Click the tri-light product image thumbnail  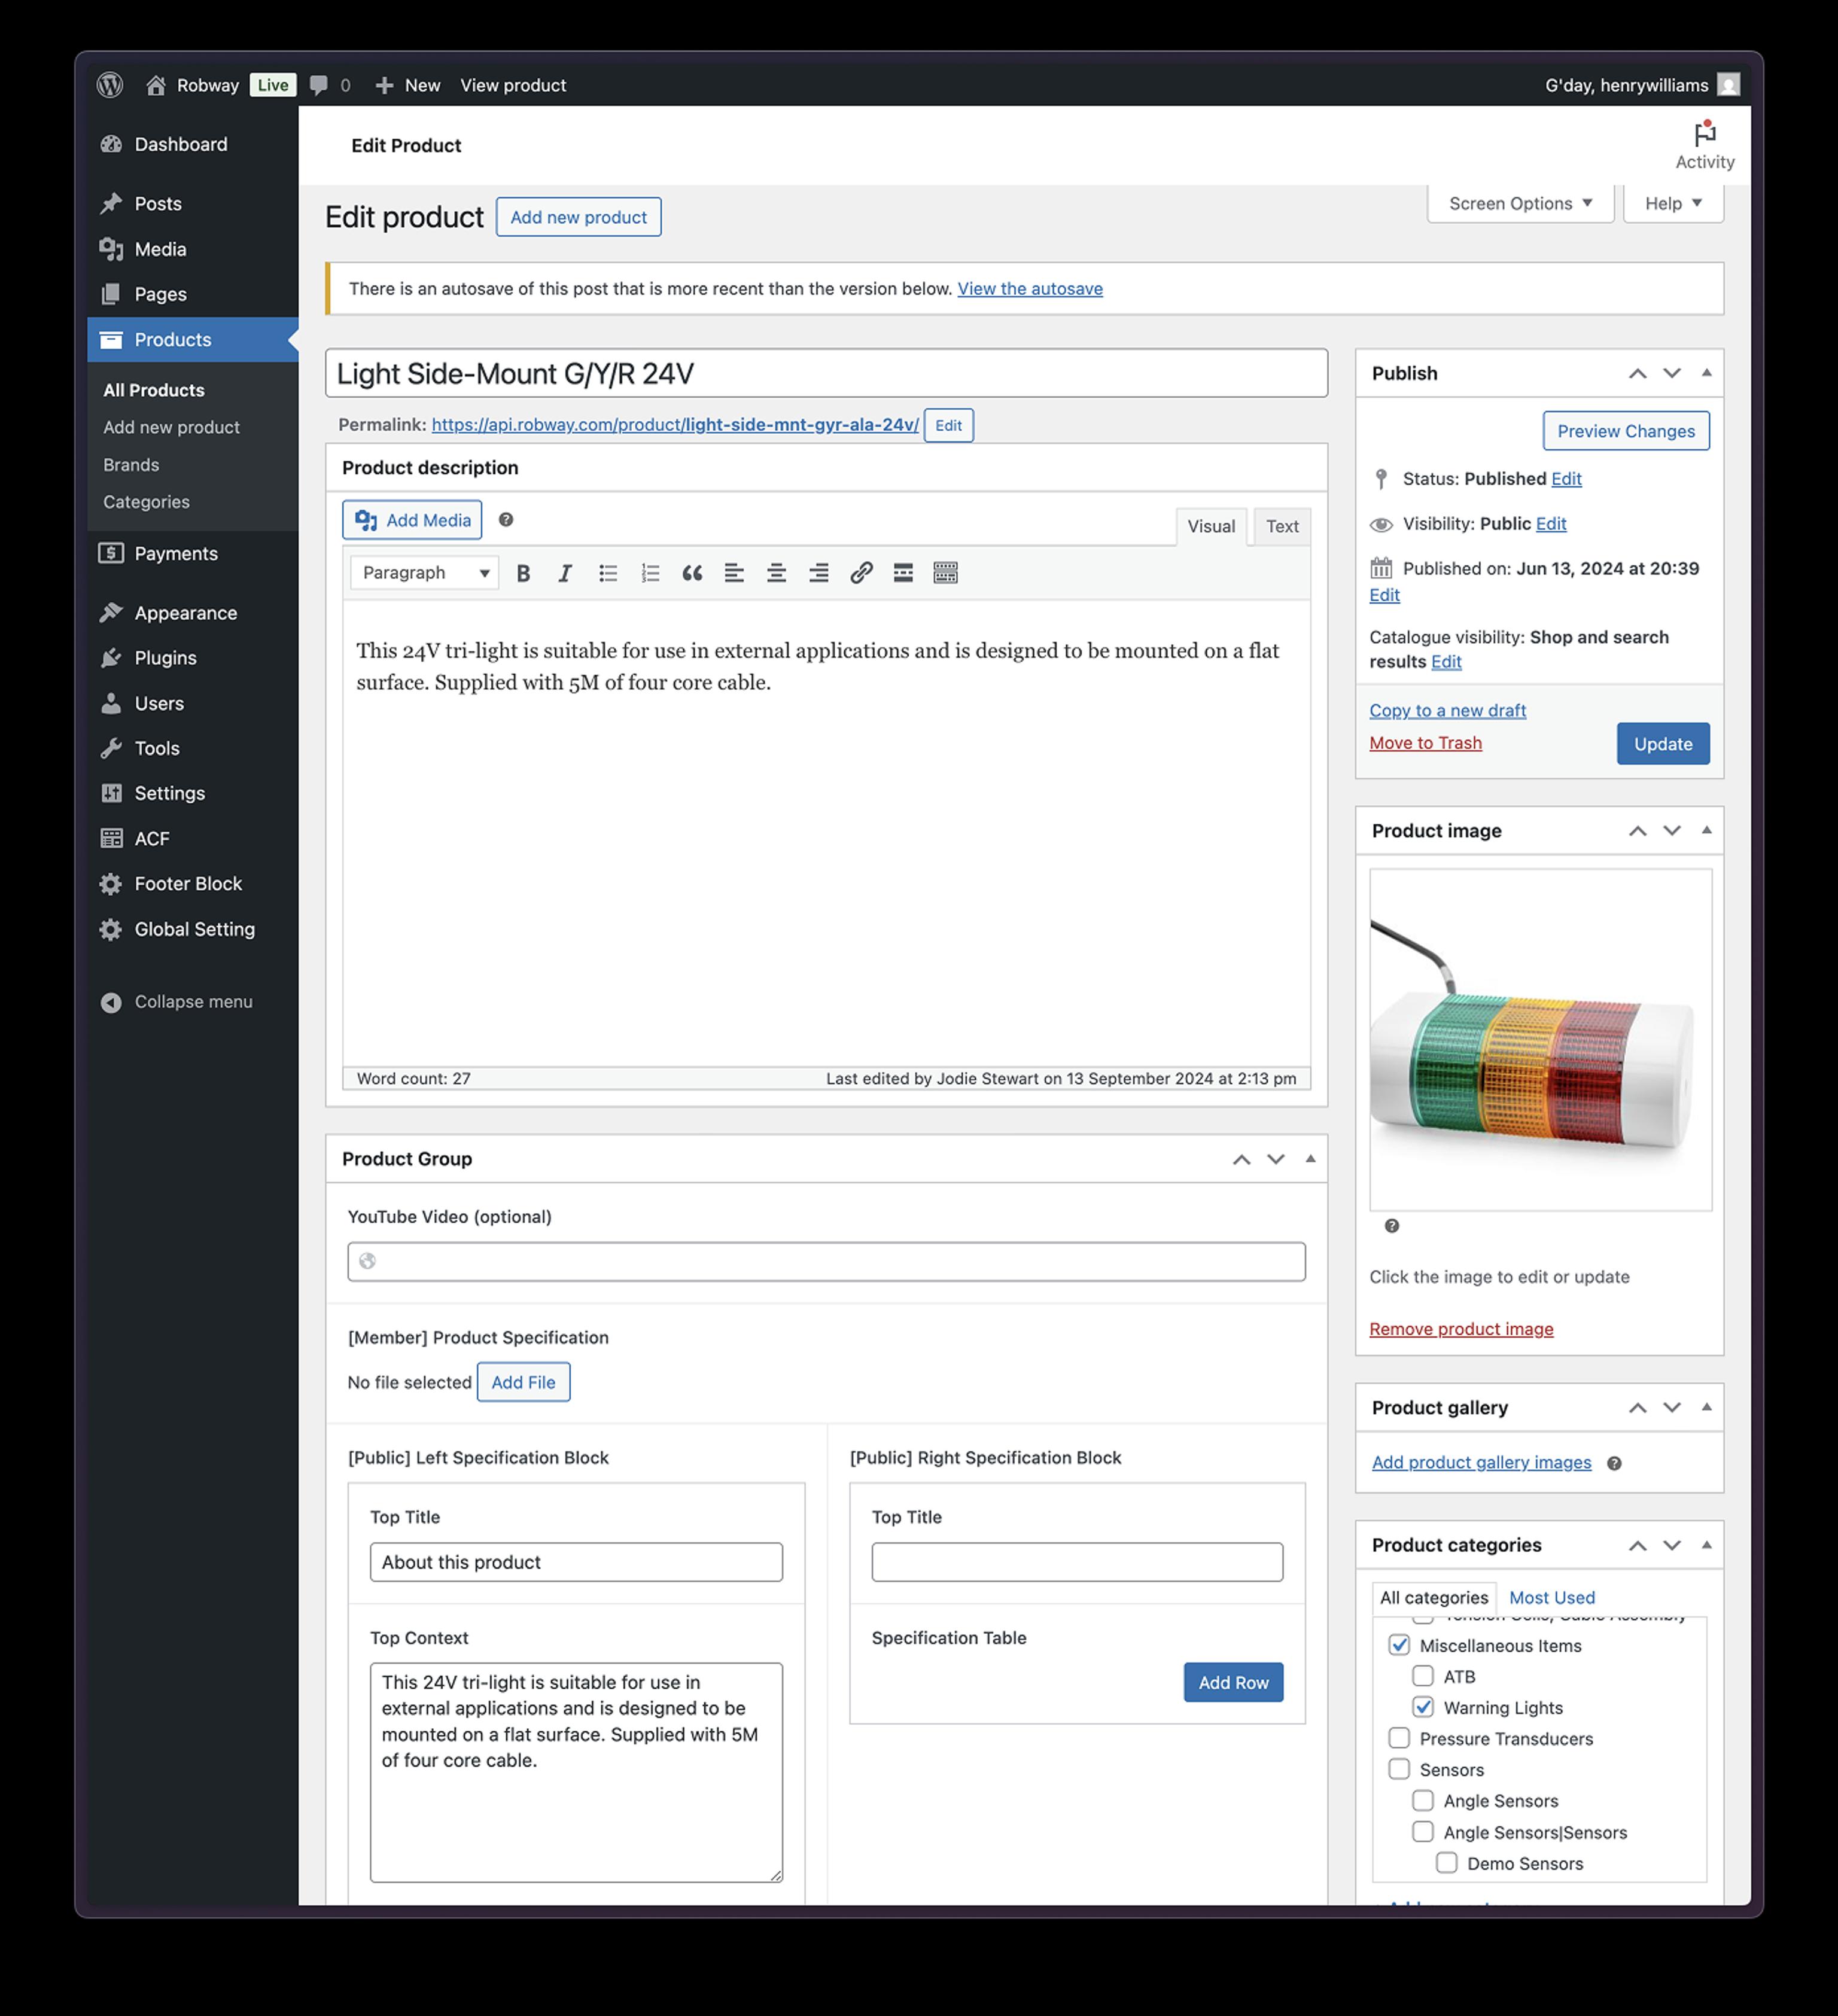[x=1539, y=1040]
